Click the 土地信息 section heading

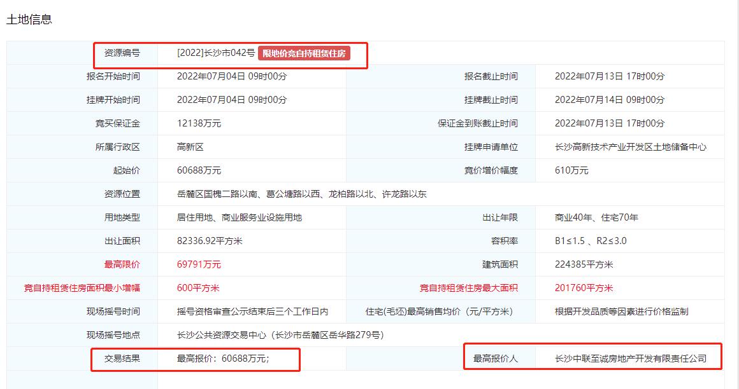point(29,19)
